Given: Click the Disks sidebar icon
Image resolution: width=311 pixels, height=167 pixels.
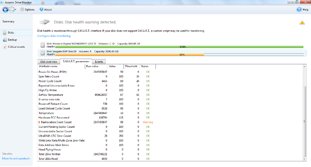Looking at the screenshot, I should pyautogui.click(x=5, y=33).
